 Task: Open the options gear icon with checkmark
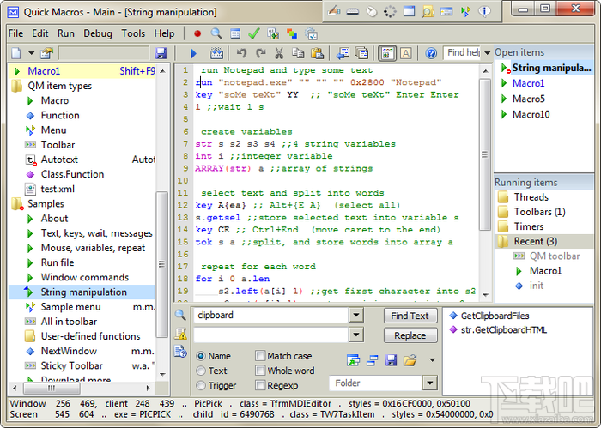coord(311,33)
